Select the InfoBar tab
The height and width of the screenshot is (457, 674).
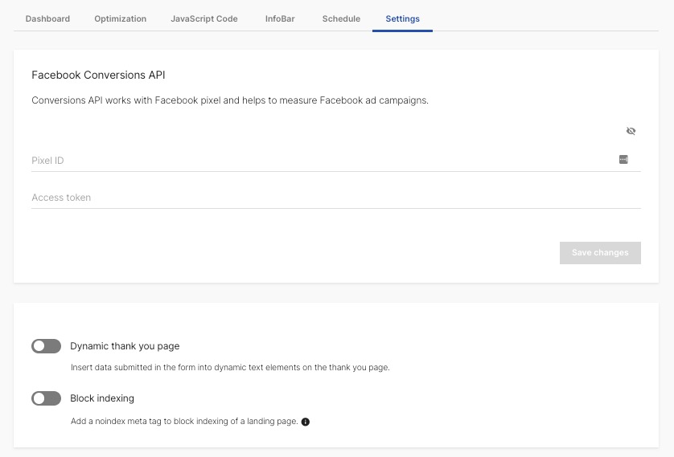(x=280, y=18)
